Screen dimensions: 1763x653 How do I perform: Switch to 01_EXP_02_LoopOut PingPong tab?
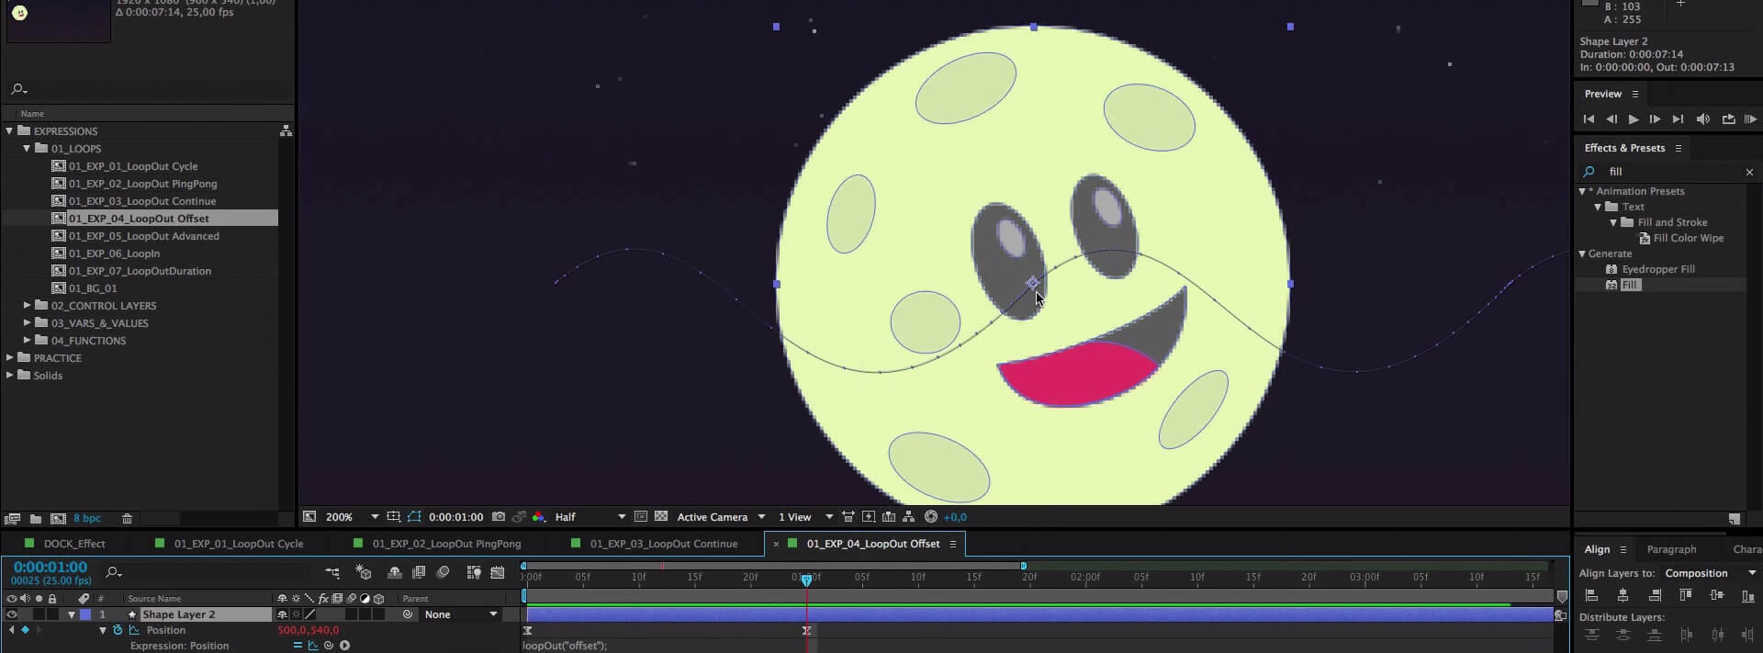(x=446, y=544)
